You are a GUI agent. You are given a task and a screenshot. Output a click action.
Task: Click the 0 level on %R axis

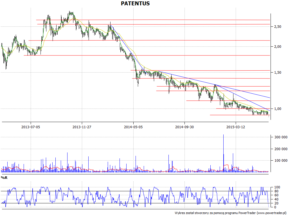point(275,207)
